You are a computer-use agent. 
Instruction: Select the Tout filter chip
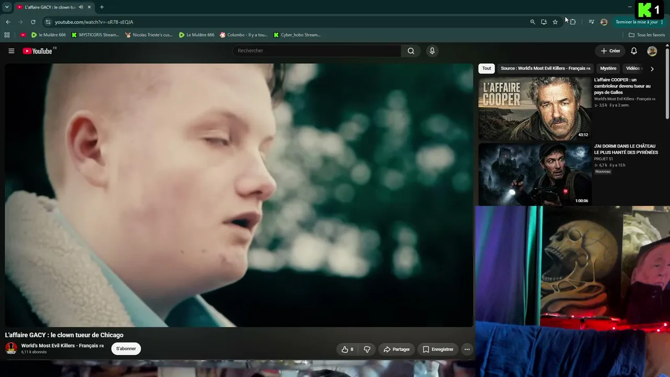(x=487, y=69)
